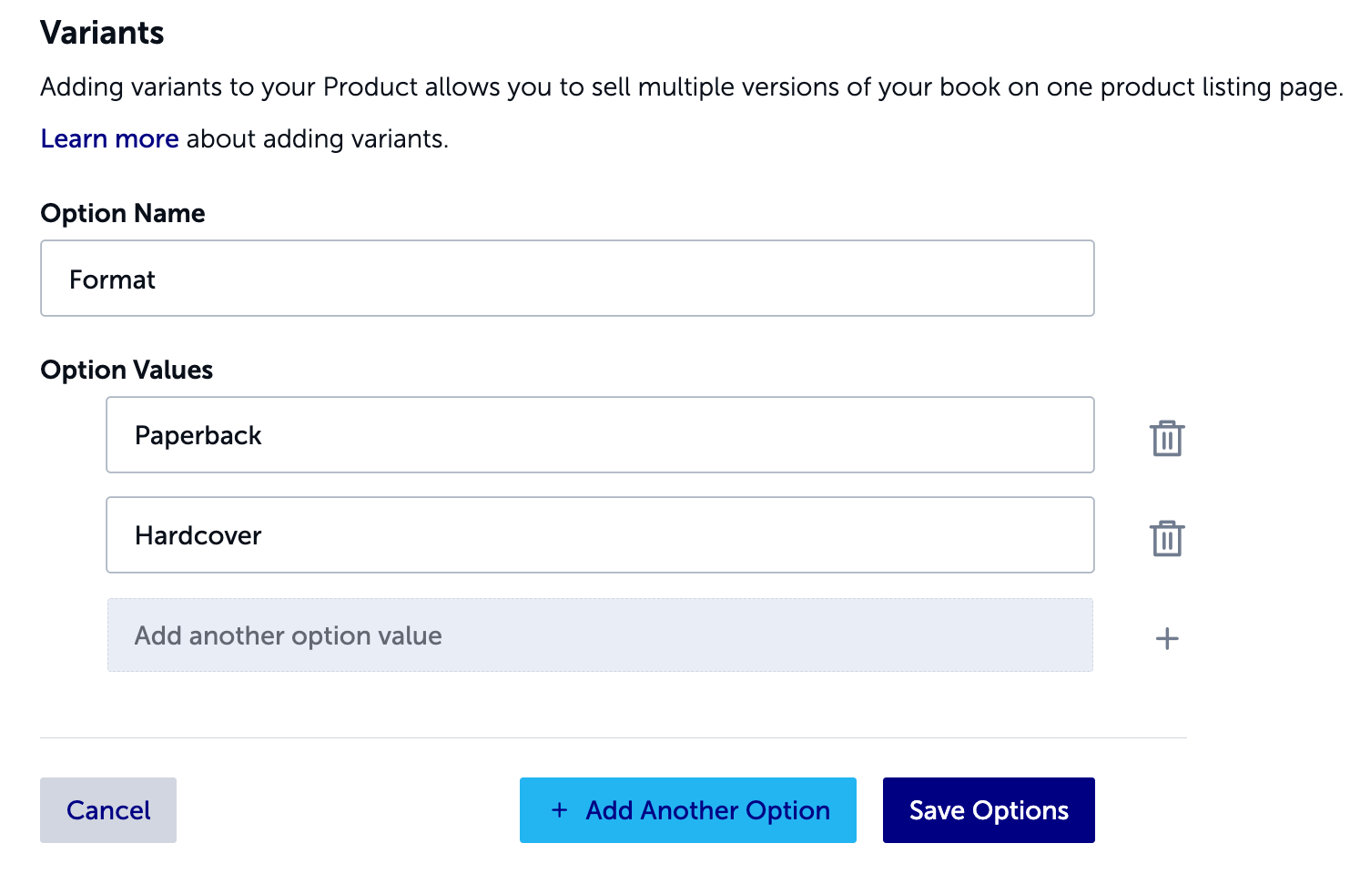Click the phrase 'product listing page' in the description
Screen dimensions: 1360x894
(x=1220, y=87)
